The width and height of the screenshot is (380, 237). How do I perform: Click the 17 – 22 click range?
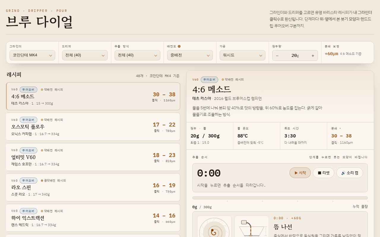click(x=164, y=125)
